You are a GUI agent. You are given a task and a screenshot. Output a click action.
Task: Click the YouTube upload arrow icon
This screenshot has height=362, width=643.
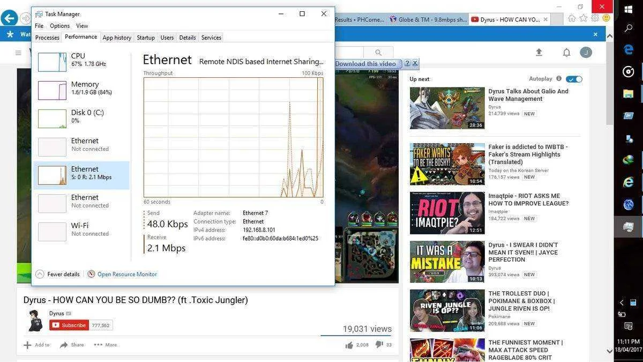(539, 52)
